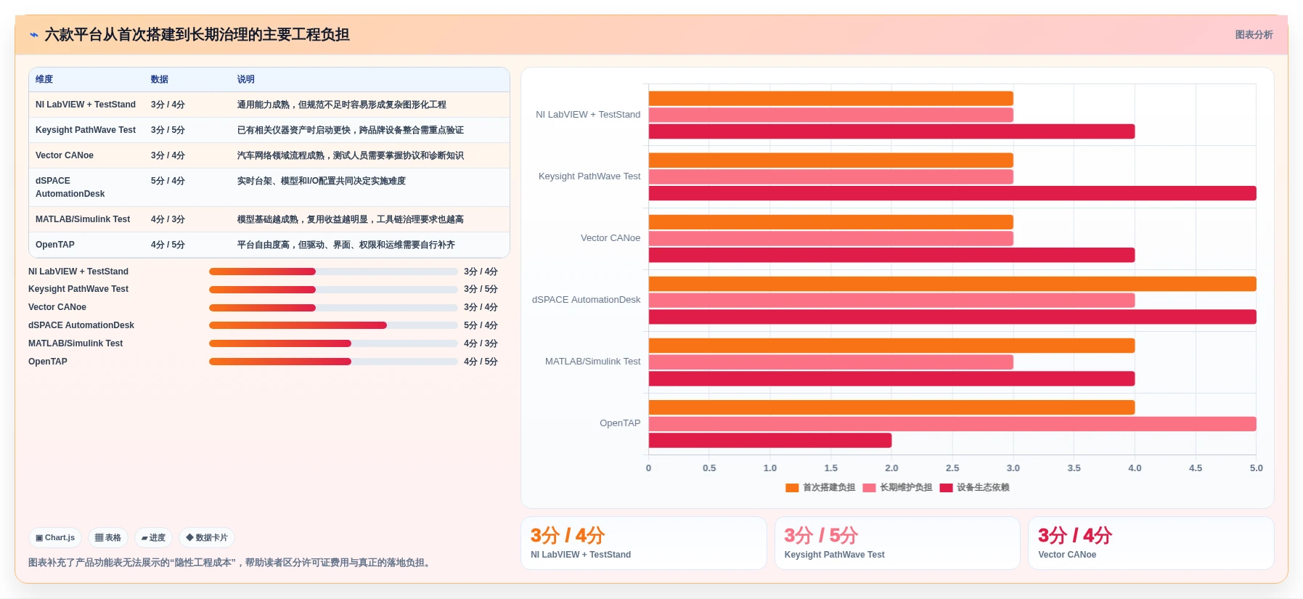This screenshot has width=1303, height=599.
Task: Click the 图表分析 label in header
Action: click(1254, 35)
